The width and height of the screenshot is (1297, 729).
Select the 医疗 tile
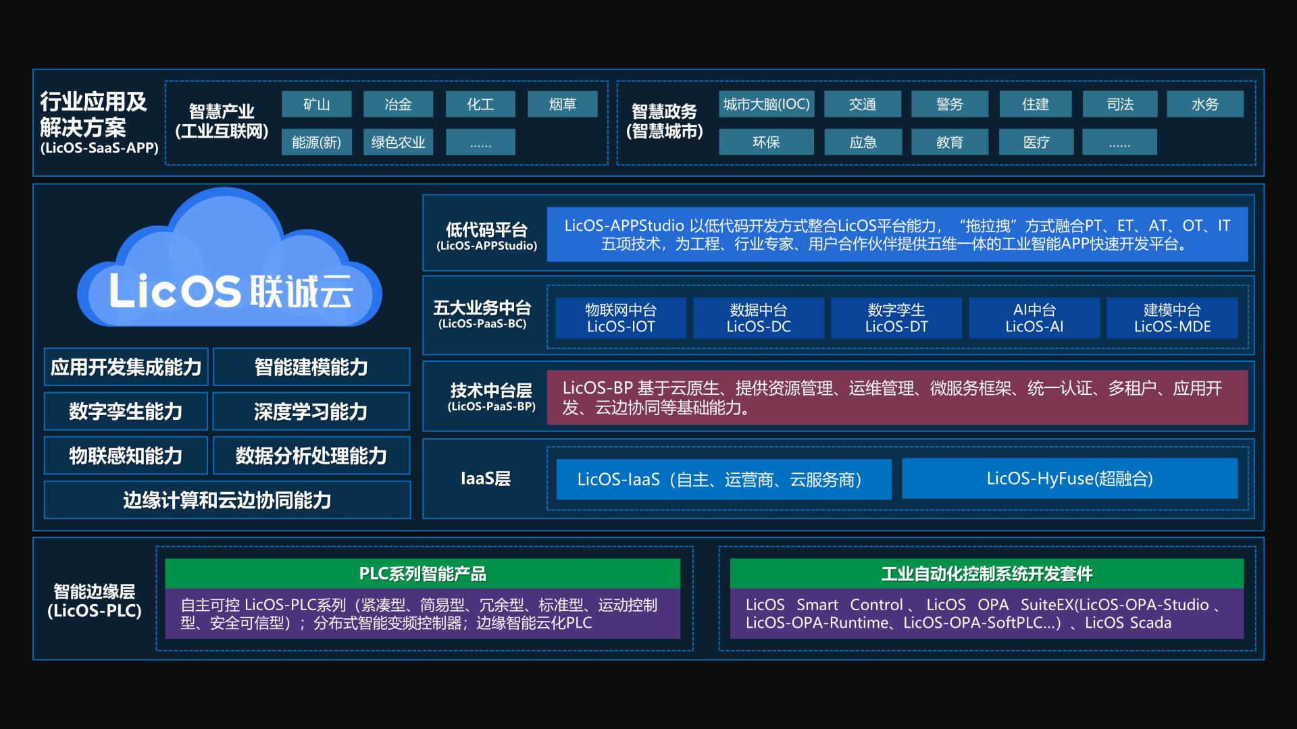point(1036,142)
